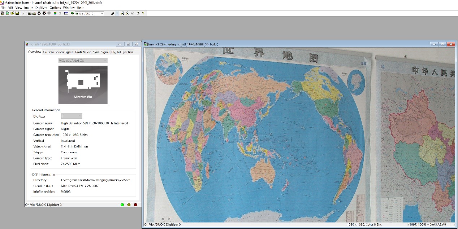This screenshot has height=229, width=458.
Task: Expand the arrow next to eraser tool
Action: (117, 13)
